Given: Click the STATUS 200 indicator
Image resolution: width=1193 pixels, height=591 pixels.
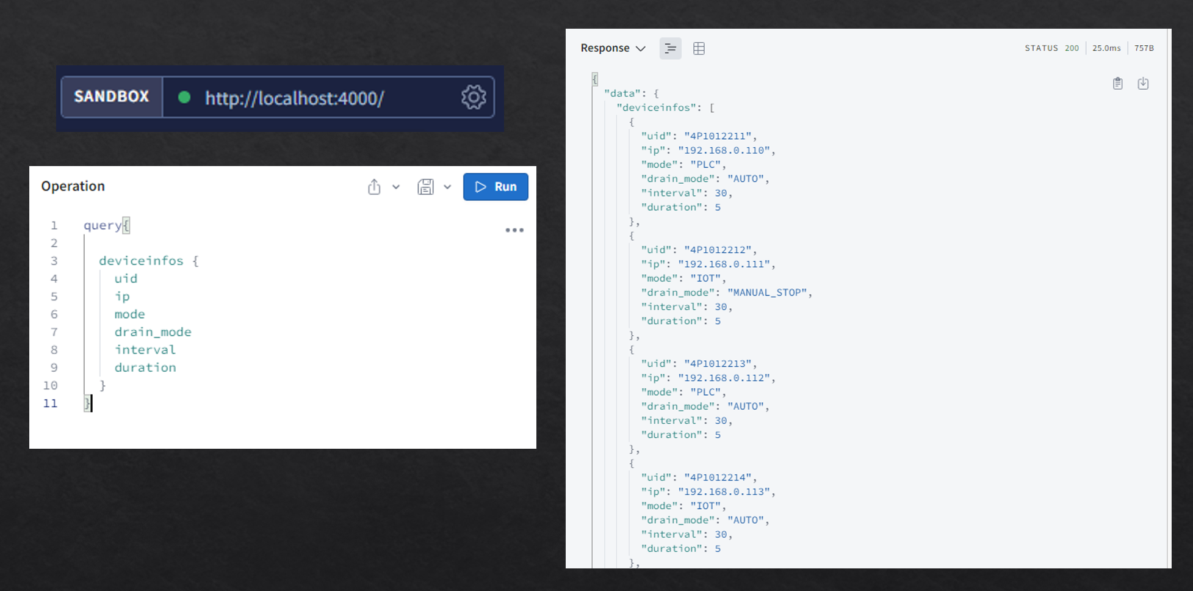Looking at the screenshot, I should tap(1052, 48).
